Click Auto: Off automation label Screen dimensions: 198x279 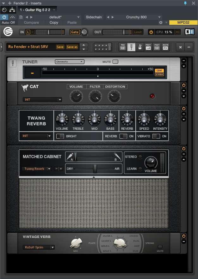9,22
